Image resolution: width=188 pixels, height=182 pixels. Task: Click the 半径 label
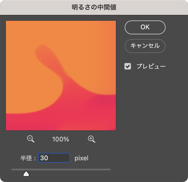(x=26, y=158)
